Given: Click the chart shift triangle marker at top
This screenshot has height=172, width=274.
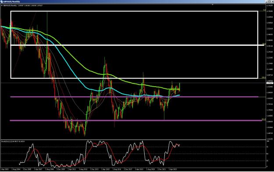Looking at the screenshot, I should (x=213, y=4).
